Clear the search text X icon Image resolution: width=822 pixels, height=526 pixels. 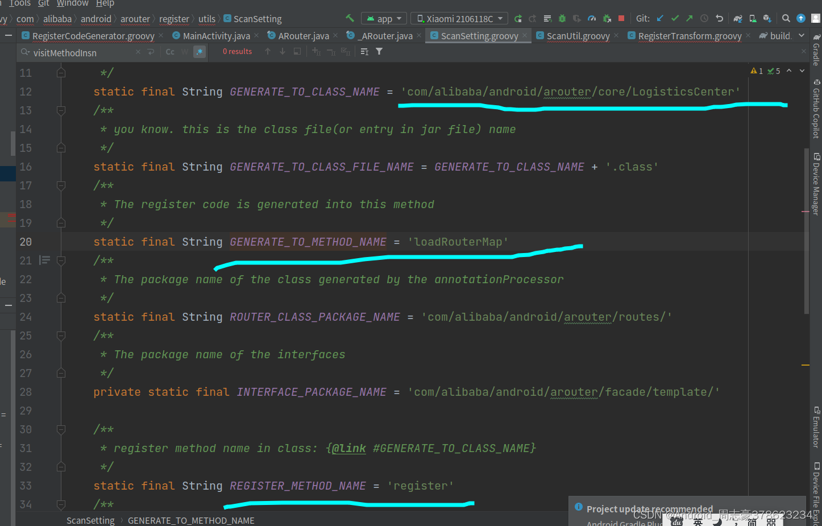138,52
